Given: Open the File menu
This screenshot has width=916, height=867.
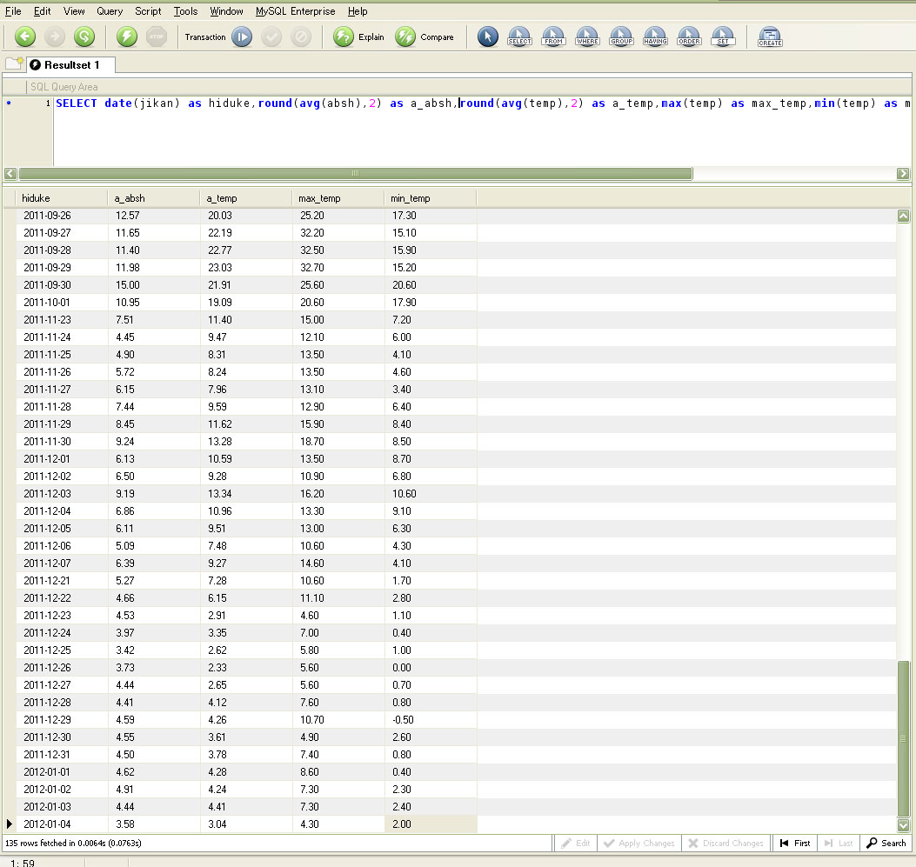Looking at the screenshot, I should [x=13, y=11].
